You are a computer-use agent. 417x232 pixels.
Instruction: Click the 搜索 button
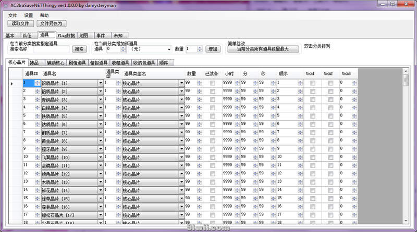coord(79,49)
